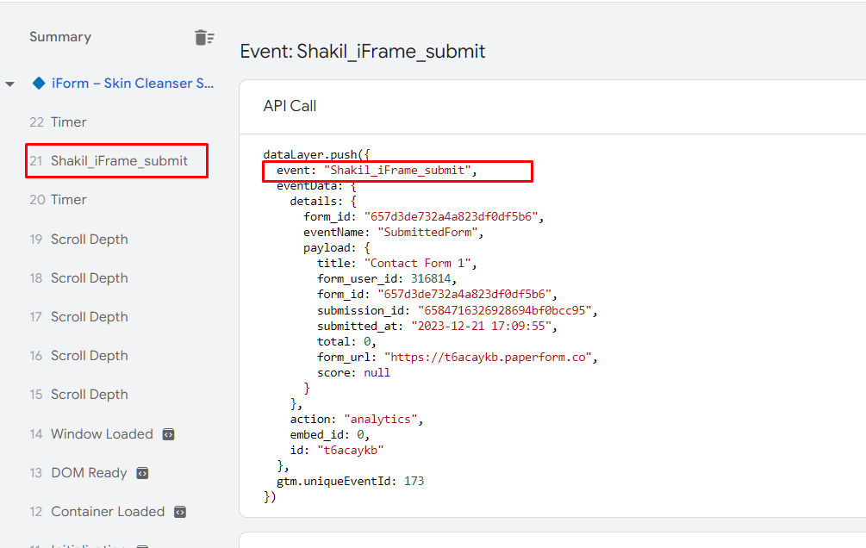Select event 22 Timer

pos(68,122)
